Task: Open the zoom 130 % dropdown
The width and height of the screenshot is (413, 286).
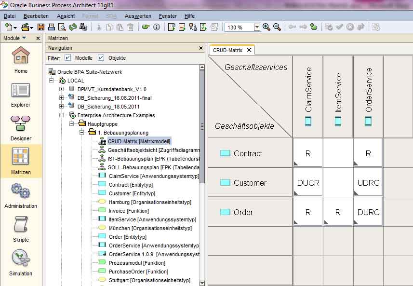Action: [x=257, y=27]
